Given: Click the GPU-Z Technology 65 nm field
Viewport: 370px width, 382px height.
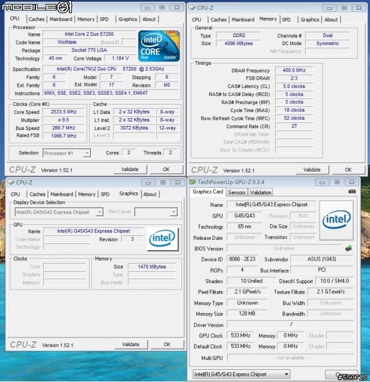Looking at the screenshot, I should pyautogui.click(x=244, y=227).
